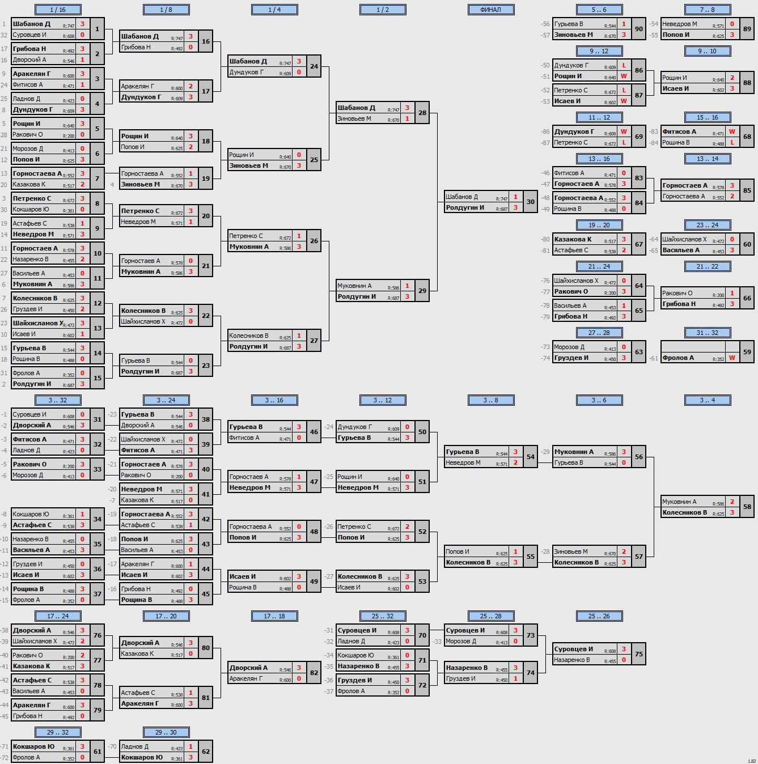Select match number 24 box in the quarterfinal
The height and width of the screenshot is (764, 758).
[x=314, y=66]
